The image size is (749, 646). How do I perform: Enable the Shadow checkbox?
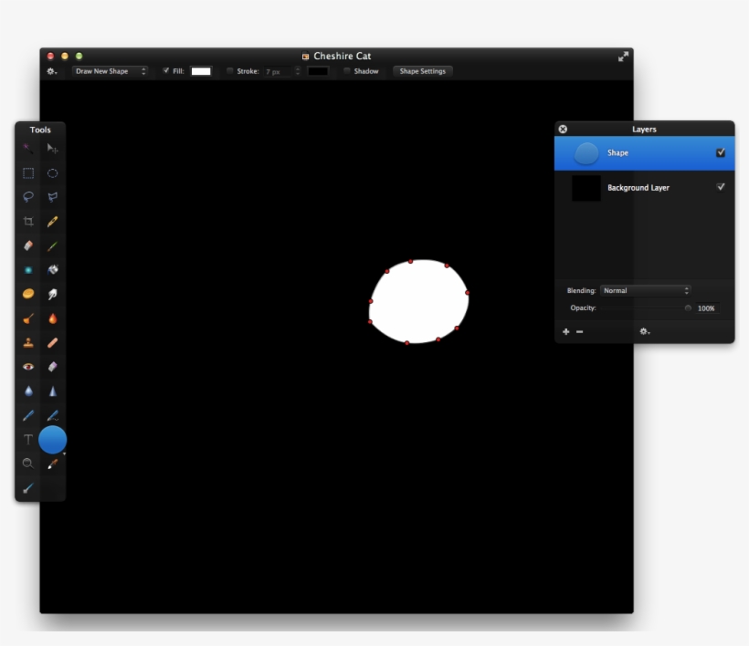pyautogui.click(x=347, y=70)
